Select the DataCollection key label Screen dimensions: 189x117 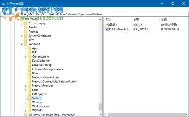(x=41, y=61)
